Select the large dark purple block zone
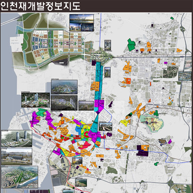 [x=142, y=151]
